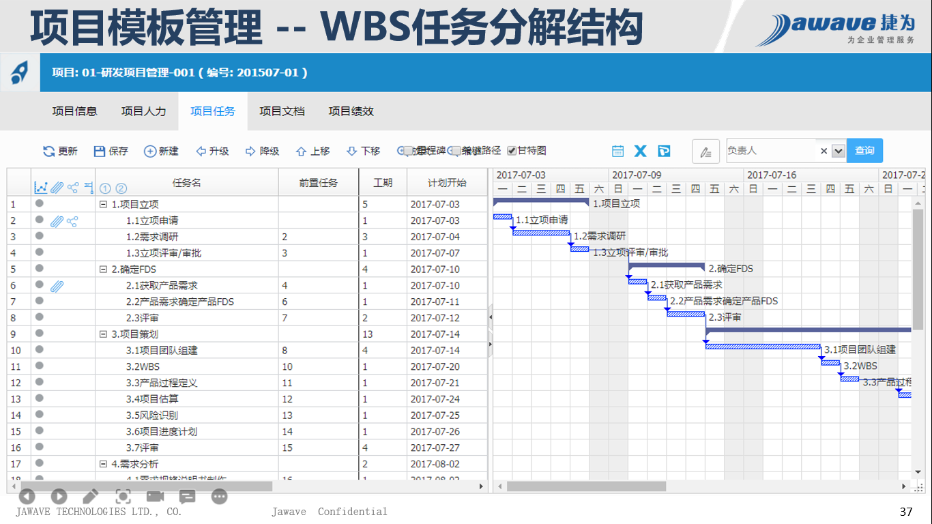Open the 负责人 dropdown arrow

[839, 151]
